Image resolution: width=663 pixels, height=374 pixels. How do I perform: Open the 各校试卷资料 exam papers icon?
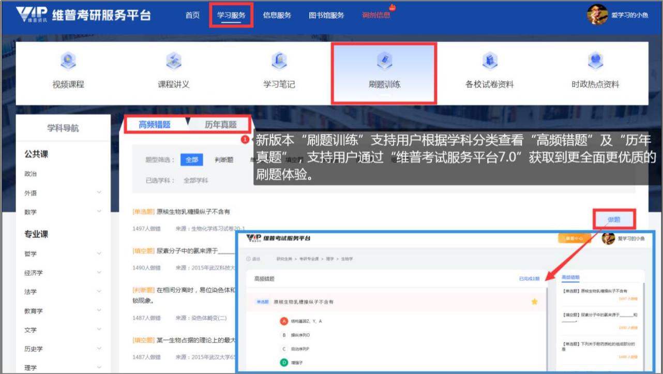coord(489,62)
